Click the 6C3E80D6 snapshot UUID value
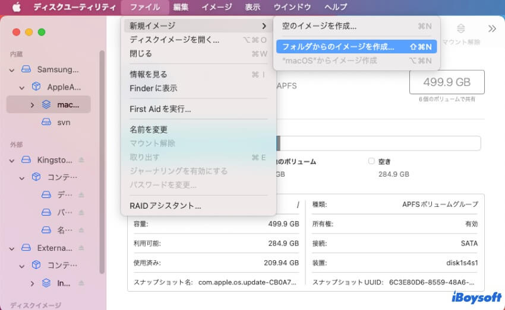This screenshot has width=505, height=310. point(431,282)
